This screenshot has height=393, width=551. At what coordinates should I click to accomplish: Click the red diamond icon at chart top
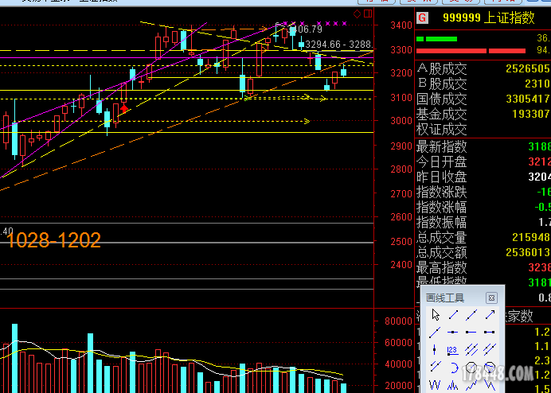pyautogui.click(x=357, y=14)
